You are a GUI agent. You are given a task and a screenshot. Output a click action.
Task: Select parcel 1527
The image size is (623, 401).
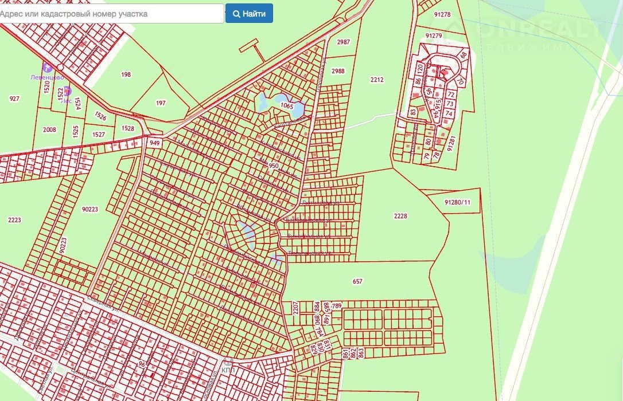tap(99, 134)
